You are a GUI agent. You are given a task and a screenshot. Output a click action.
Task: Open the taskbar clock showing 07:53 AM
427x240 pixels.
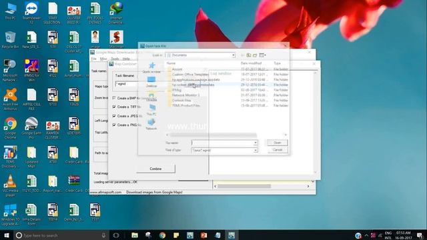pos(403,235)
